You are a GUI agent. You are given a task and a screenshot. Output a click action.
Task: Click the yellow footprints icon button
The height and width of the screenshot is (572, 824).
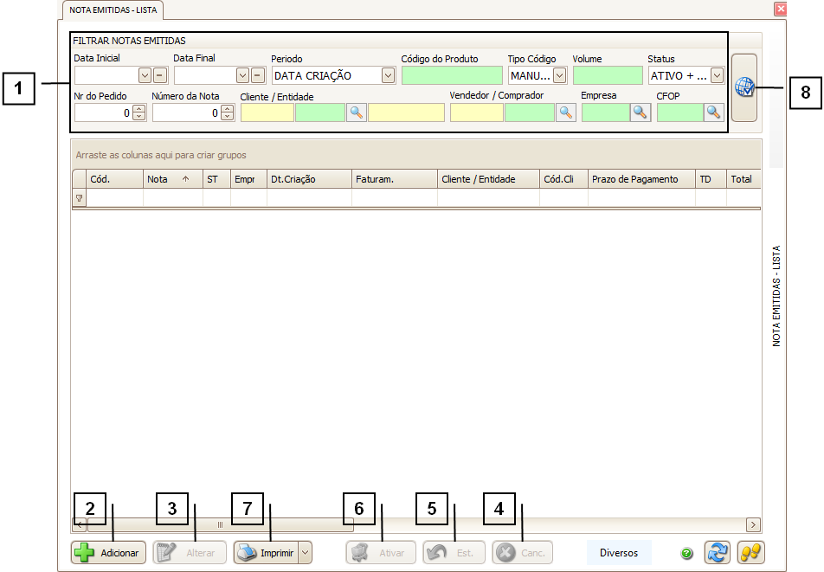pyautogui.click(x=750, y=553)
